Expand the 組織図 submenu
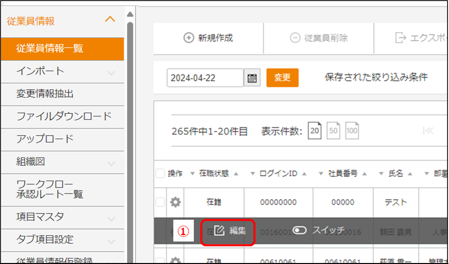The height and width of the screenshot is (264, 449). (111, 163)
